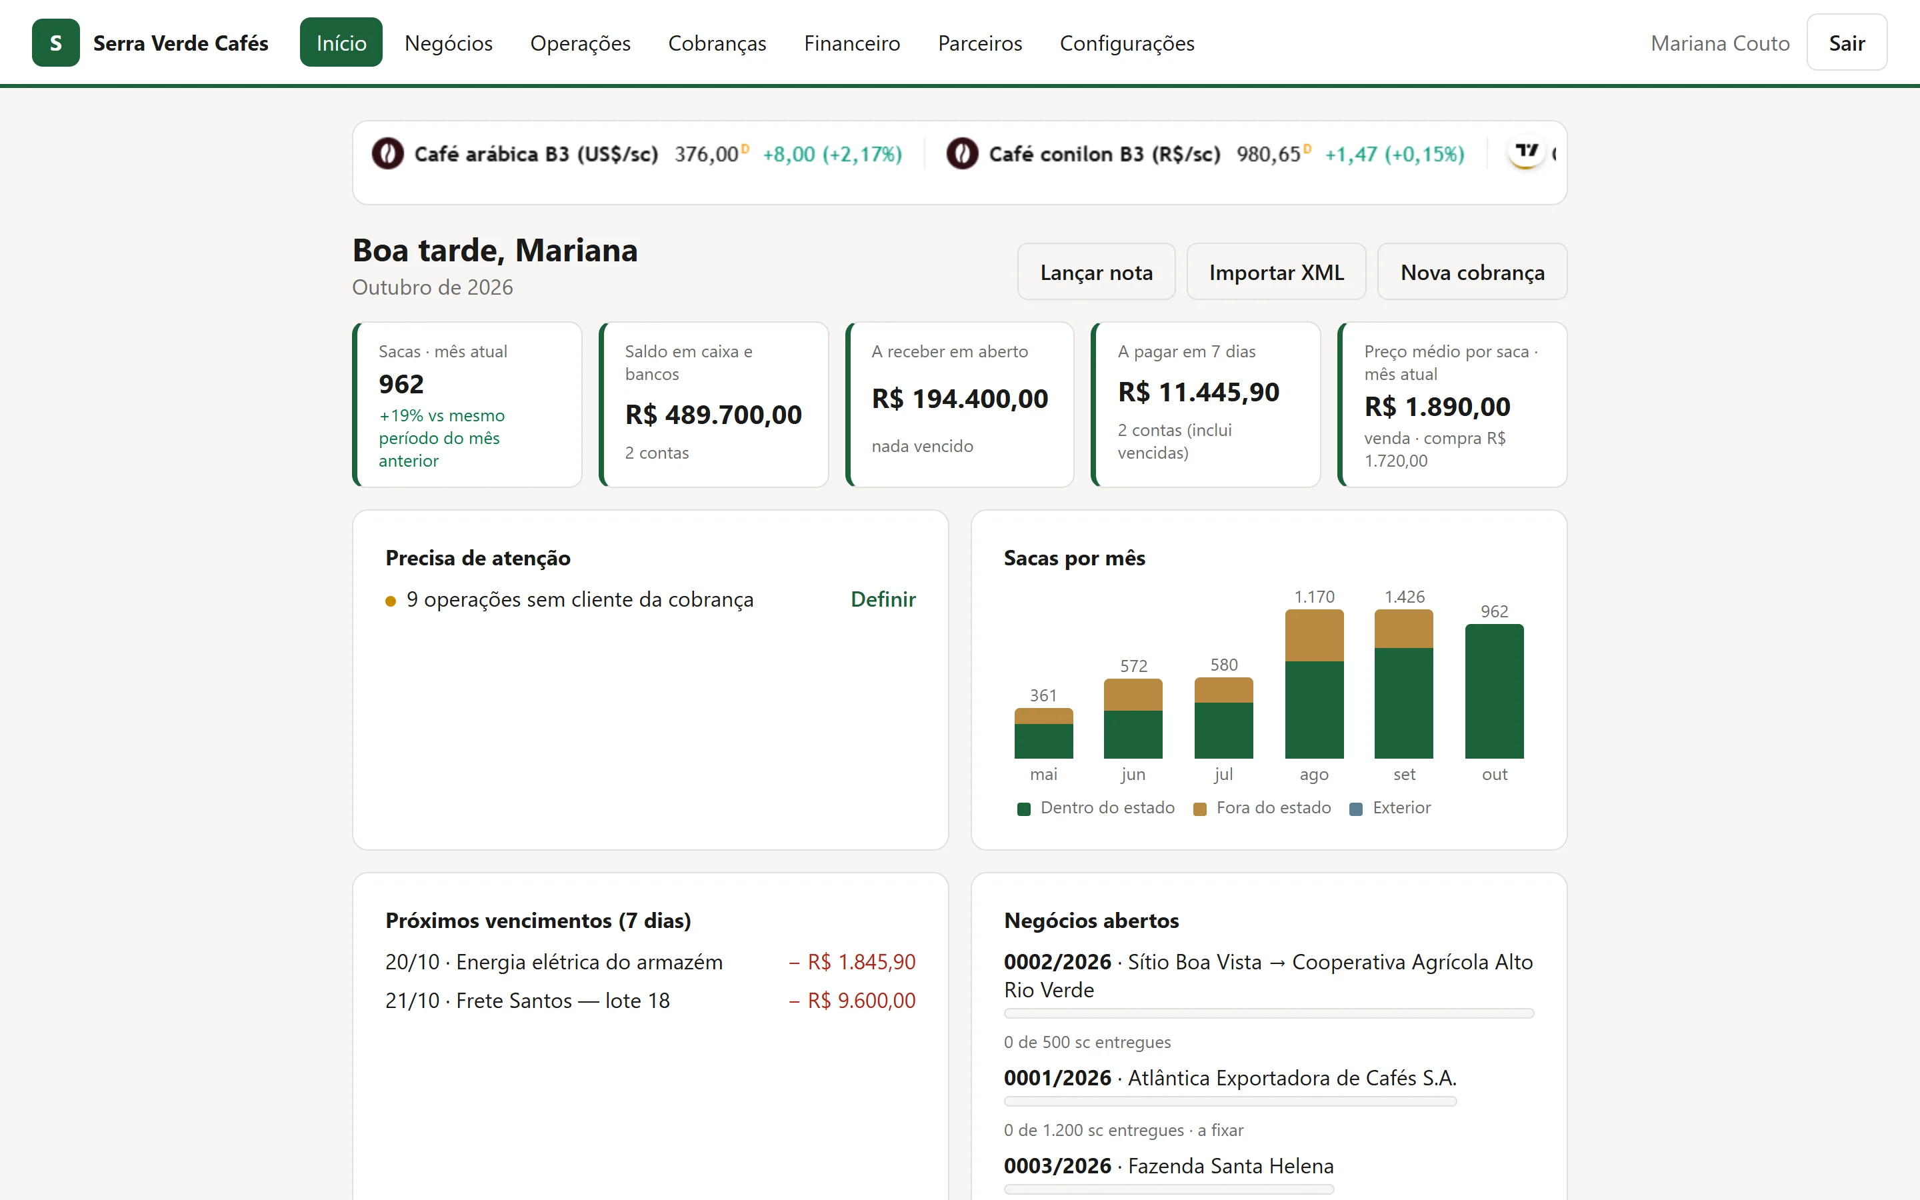Click Importar XML button
The image size is (1920, 1200).
click(x=1276, y=272)
